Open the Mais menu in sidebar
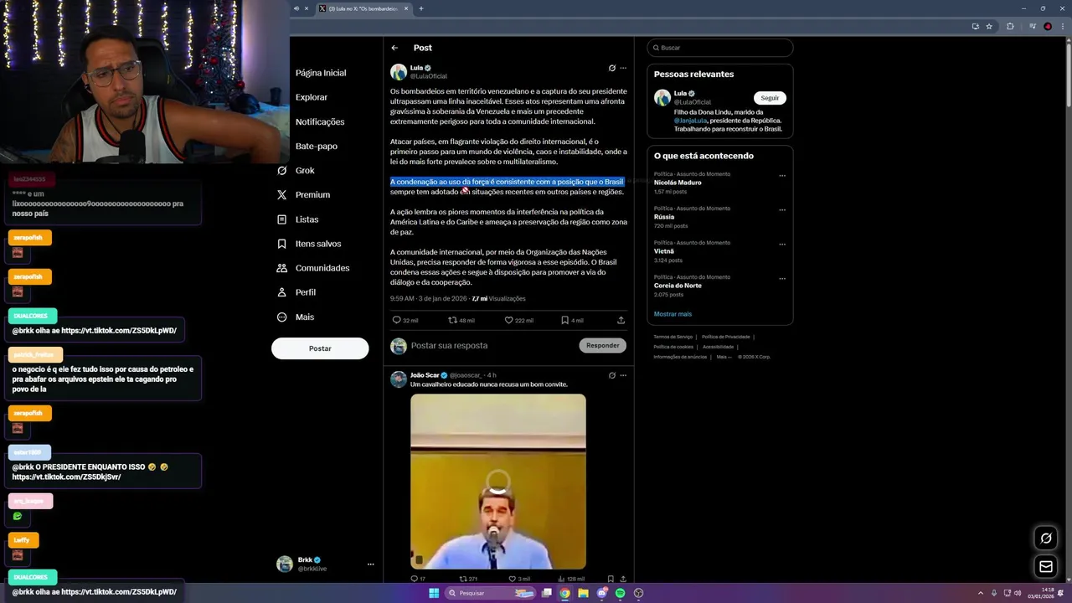 296,317
